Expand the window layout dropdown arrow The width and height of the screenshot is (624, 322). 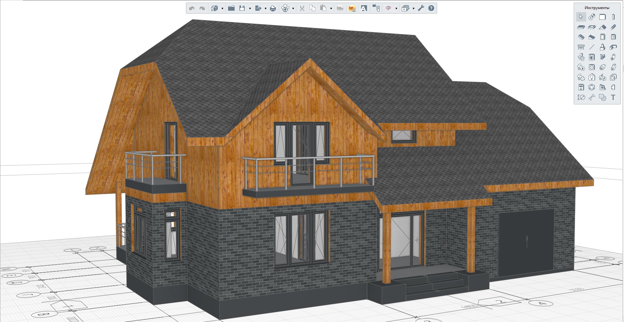tap(413, 9)
